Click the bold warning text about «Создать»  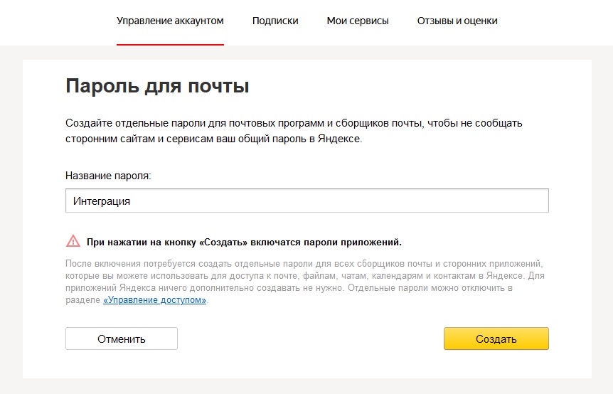(244, 242)
